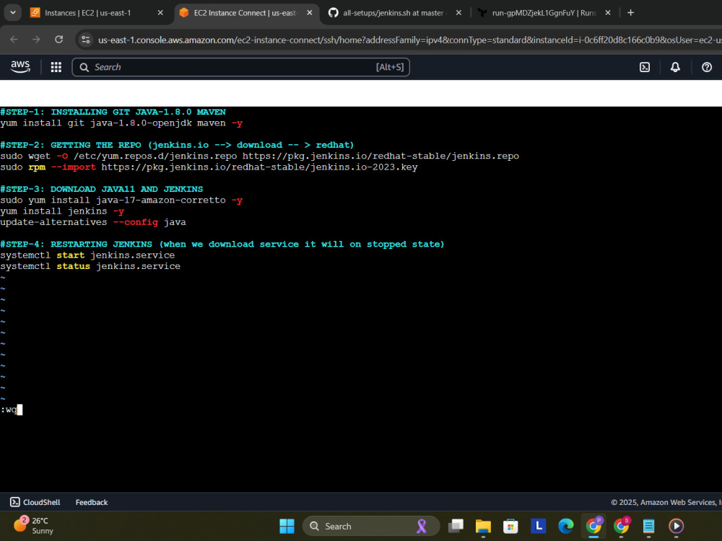Close the jenkins.sh GitHub tab
The height and width of the screenshot is (541, 722).
point(458,13)
